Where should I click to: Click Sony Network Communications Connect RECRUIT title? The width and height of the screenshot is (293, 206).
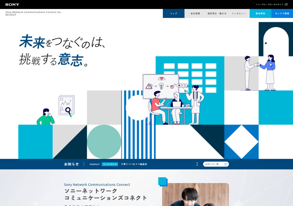pyautogui.click(x=33, y=13)
